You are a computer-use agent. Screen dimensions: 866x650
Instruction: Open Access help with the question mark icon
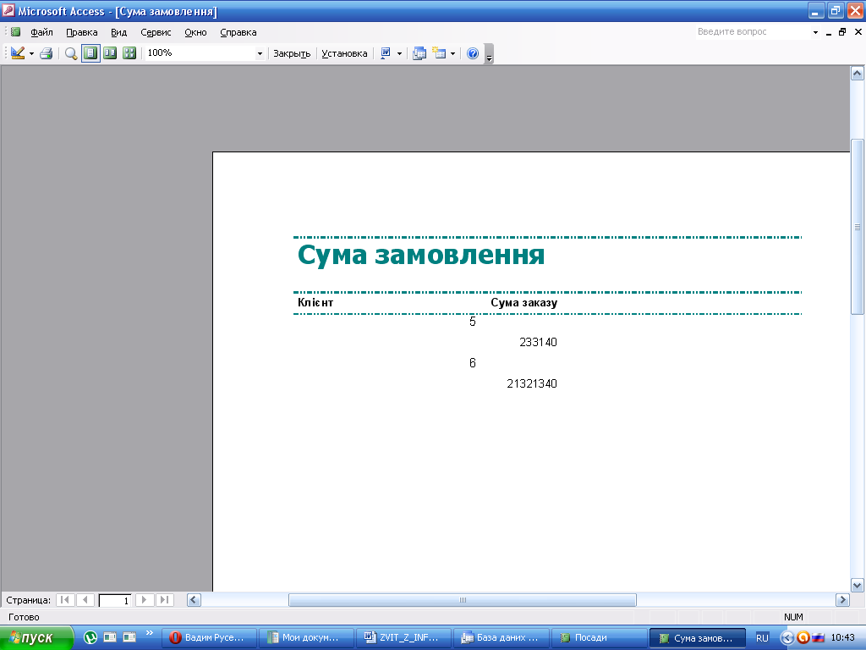tap(473, 53)
